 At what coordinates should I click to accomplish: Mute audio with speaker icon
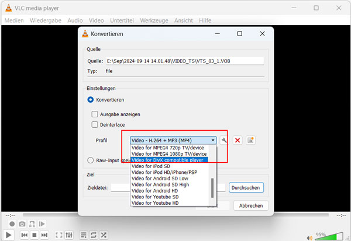(309, 238)
